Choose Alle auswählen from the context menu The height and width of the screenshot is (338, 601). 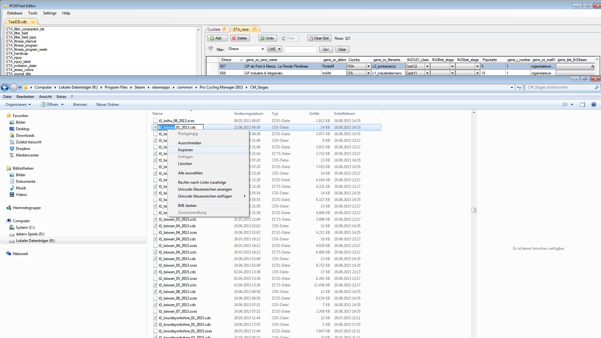[x=208, y=173]
